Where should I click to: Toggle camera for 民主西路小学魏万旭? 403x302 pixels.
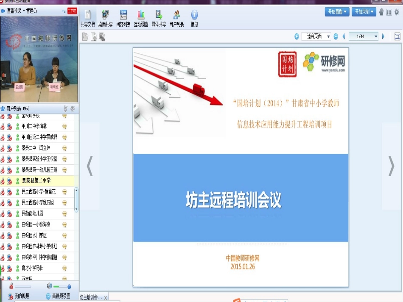click(9, 203)
